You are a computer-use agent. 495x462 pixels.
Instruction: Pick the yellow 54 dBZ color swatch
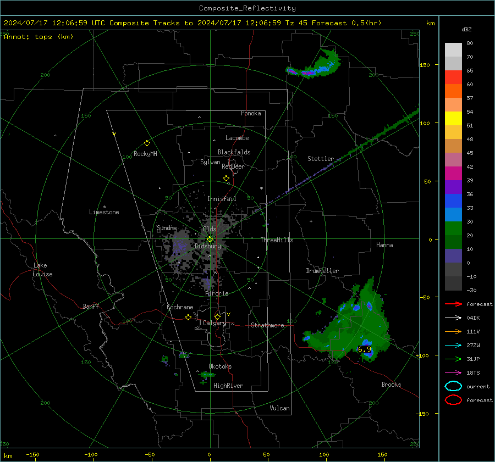coord(453,118)
